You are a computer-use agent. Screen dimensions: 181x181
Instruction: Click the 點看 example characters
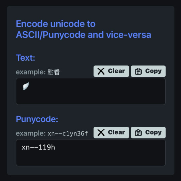pyautogui.click(x=54, y=72)
